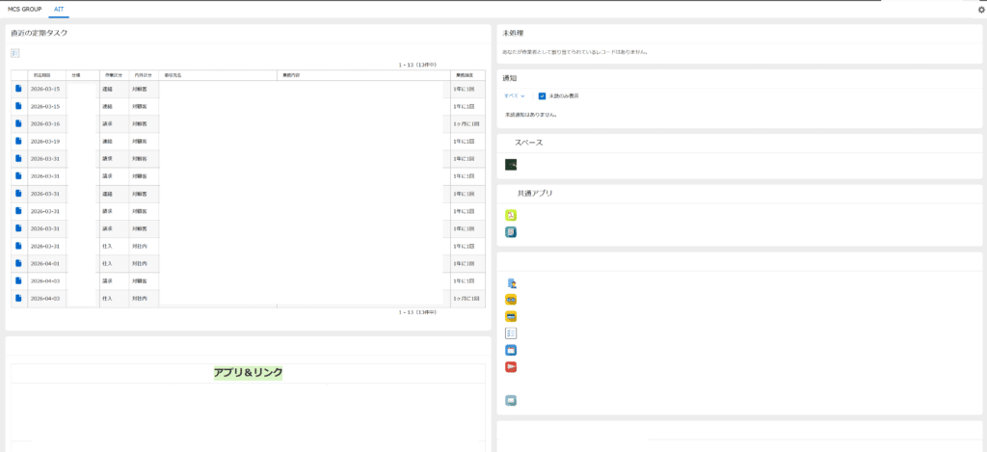Open the teal notebook app in 共通アプリ
The width and height of the screenshot is (987, 452).
511,232
